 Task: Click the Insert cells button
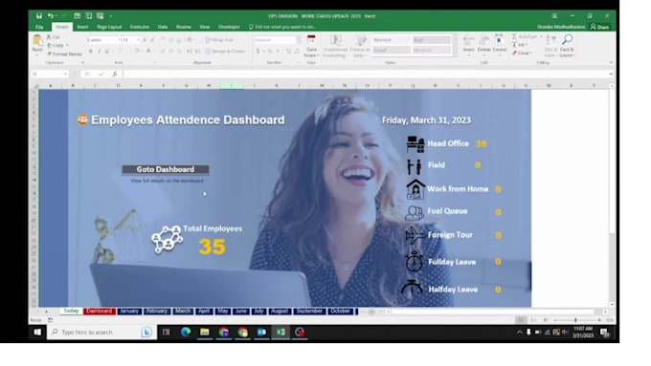[x=469, y=44]
